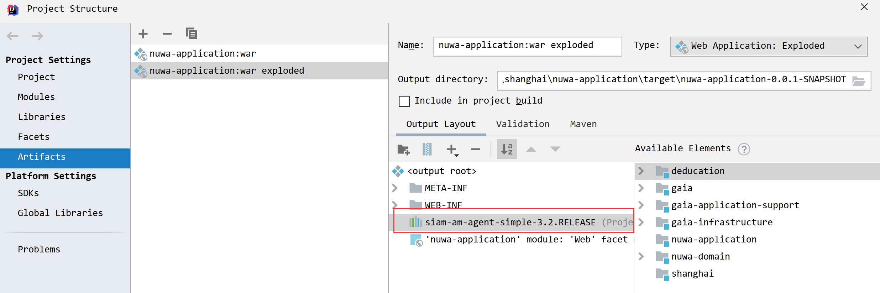This screenshot has height=293, width=880.
Task: Switch to Validation tab
Action: [x=523, y=124]
